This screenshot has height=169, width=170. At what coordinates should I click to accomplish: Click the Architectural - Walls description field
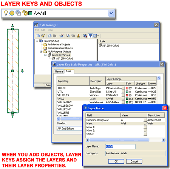click(135, 153)
